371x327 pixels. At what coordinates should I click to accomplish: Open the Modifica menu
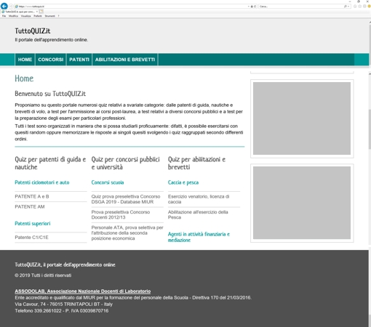(x=13, y=16)
